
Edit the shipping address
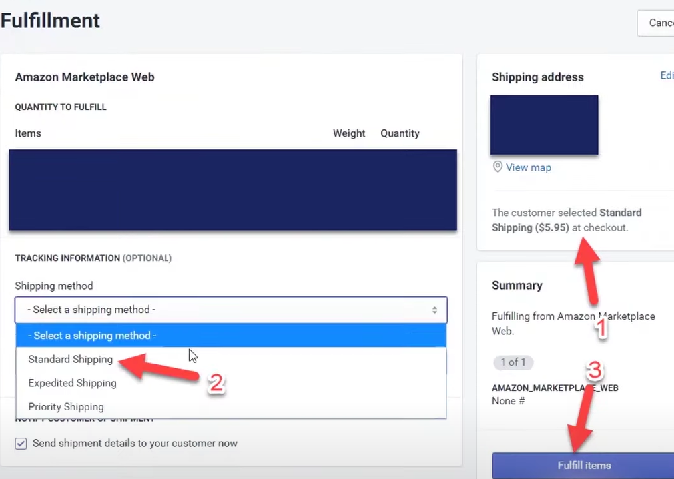pos(667,75)
